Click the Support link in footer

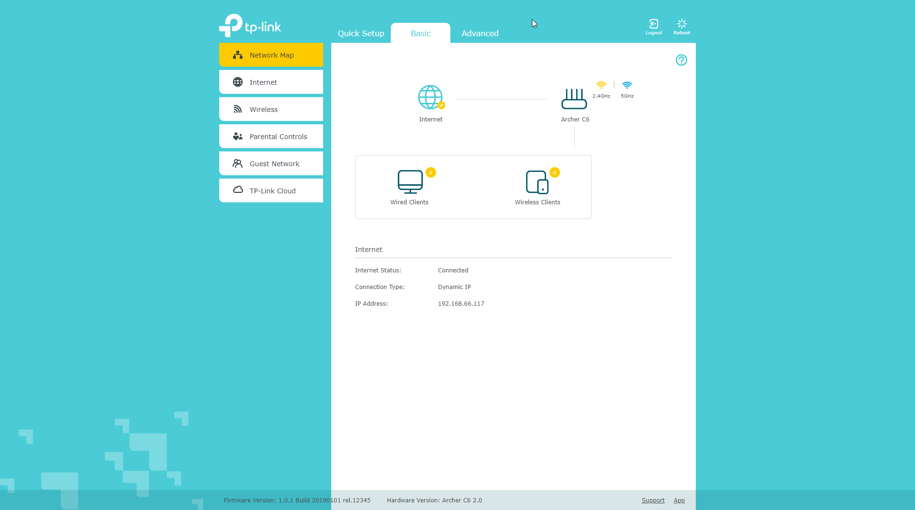653,500
